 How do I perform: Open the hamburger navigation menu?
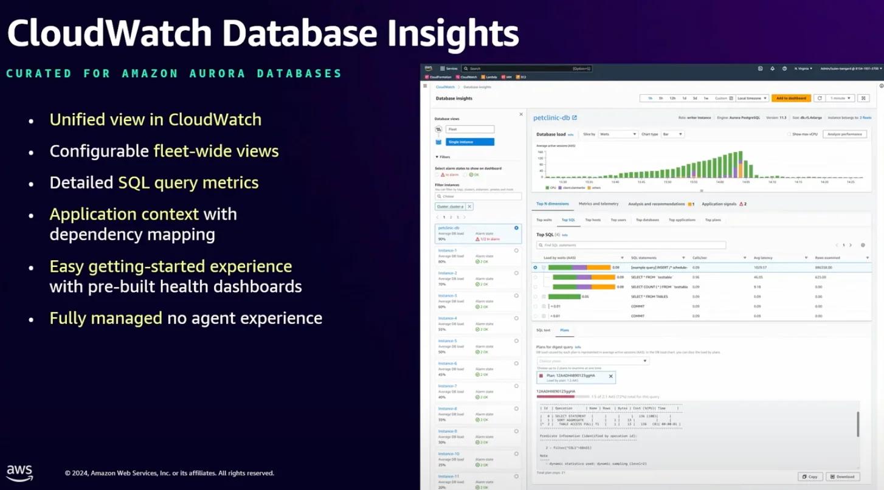[x=425, y=86]
